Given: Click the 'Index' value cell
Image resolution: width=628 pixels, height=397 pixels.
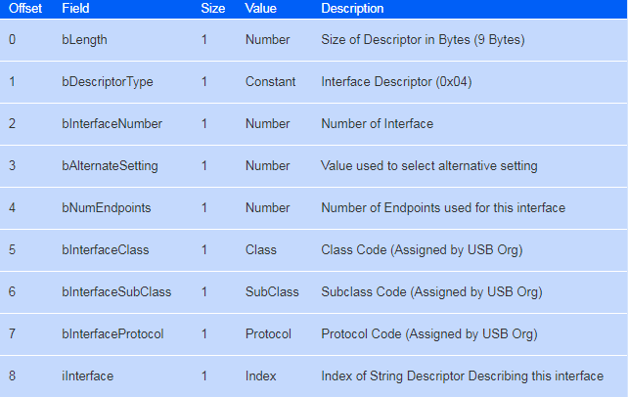Looking at the screenshot, I should click(x=261, y=376).
